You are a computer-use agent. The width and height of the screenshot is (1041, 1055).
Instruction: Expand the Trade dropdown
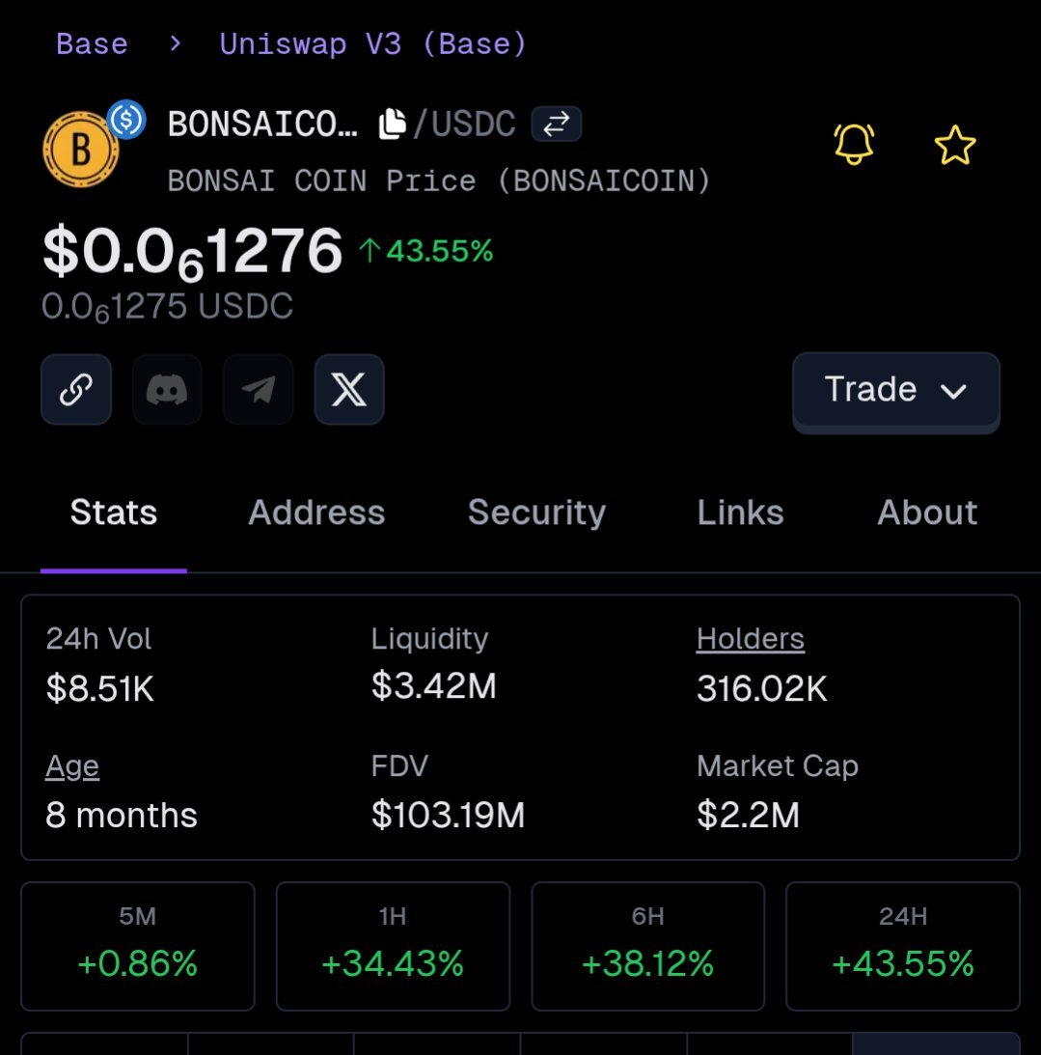pos(895,390)
